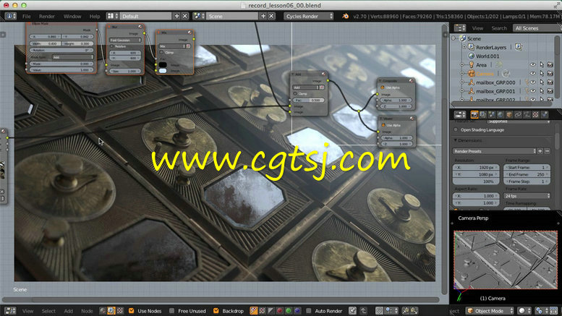The width and height of the screenshot is (562, 316).
Task: Collapse the Scene tree item
Action: tap(454, 38)
